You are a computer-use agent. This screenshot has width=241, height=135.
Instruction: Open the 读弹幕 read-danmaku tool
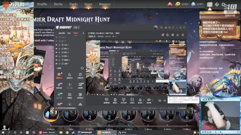point(80,86)
